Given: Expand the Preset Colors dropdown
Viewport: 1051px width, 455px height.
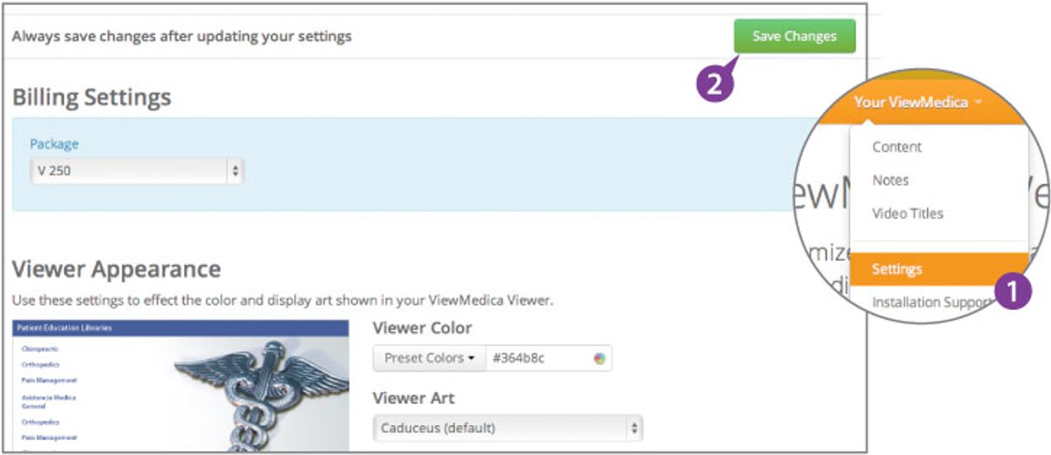Looking at the screenshot, I should [x=429, y=358].
